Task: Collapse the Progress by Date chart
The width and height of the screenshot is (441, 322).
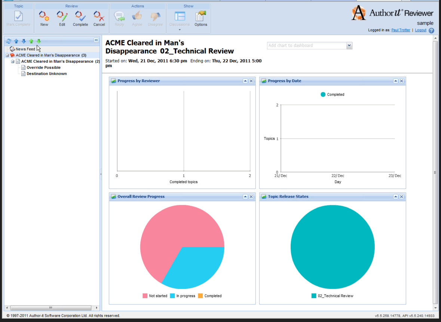Action: [x=395, y=81]
